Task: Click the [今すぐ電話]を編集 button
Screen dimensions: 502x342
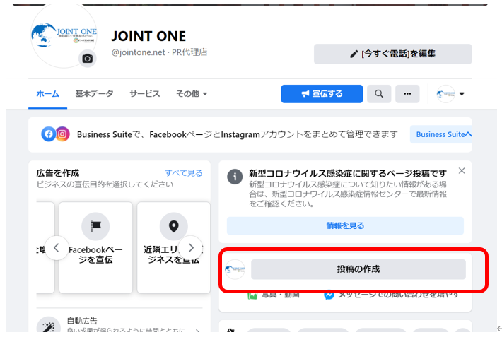Action: (392, 54)
